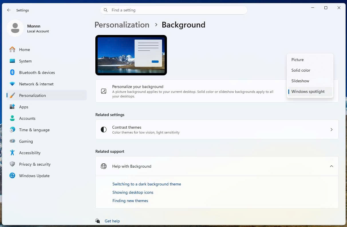Open Network & internet page
Screen dimensions: 347x227
(x=46, y=84)
